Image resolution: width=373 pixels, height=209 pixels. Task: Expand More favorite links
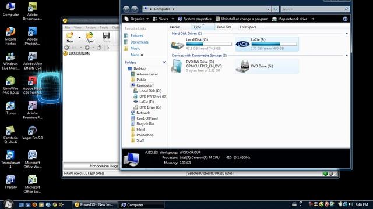pyautogui.click(x=137, y=55)
